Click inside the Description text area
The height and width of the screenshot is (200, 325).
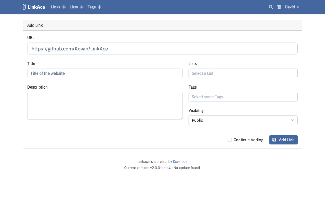click(x=105, y=105)
